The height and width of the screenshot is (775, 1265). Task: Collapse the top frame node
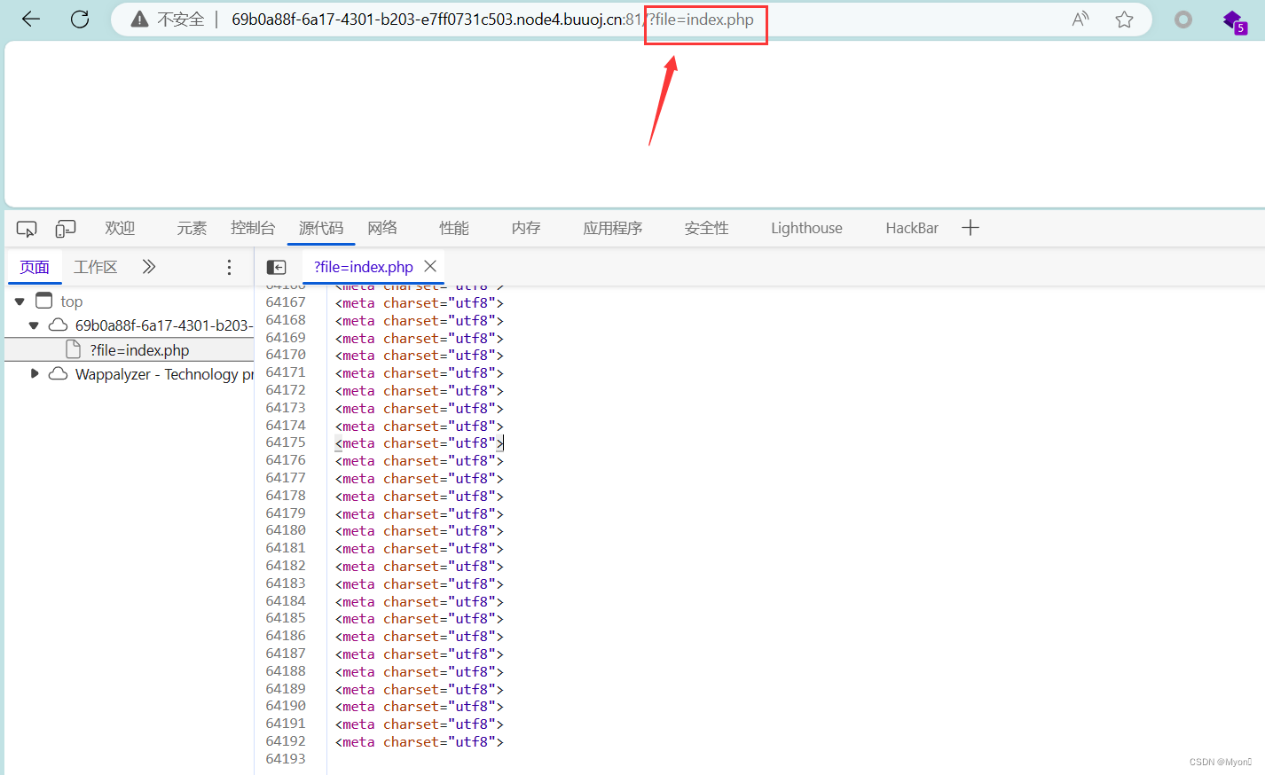pyautogui.click(x=20, y=301)
